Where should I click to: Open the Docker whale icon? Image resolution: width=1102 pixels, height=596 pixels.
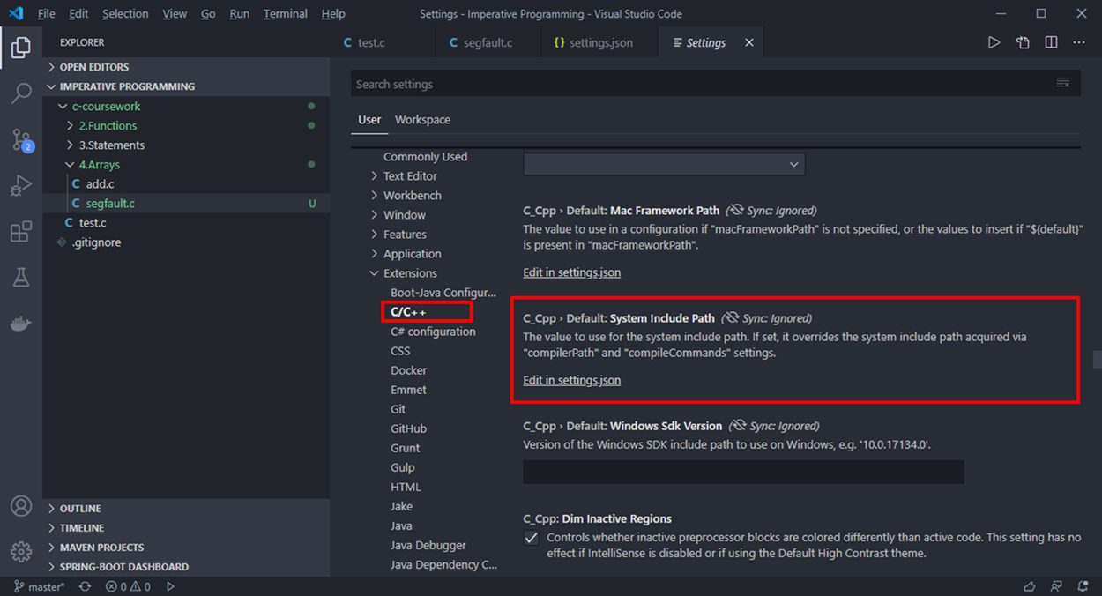pos(21,324)
